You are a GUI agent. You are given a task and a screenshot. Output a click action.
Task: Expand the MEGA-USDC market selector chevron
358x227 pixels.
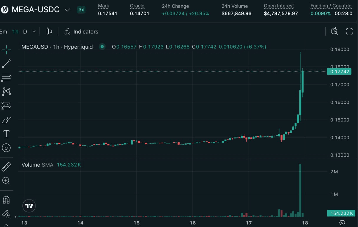[x=67, y=10]
